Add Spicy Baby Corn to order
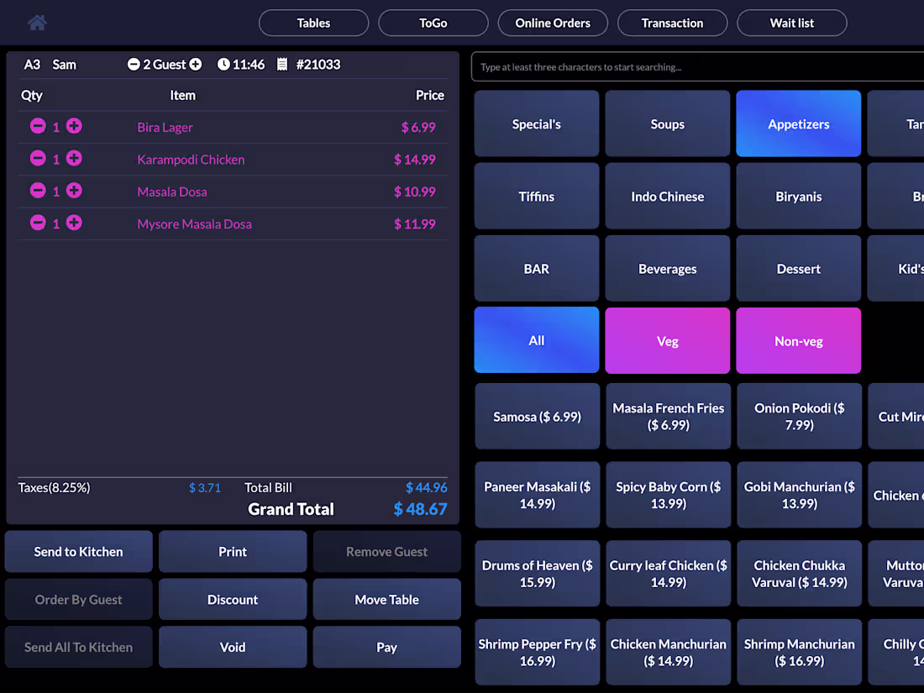Viewport: 924px width, 693px height. coord(669,495)
